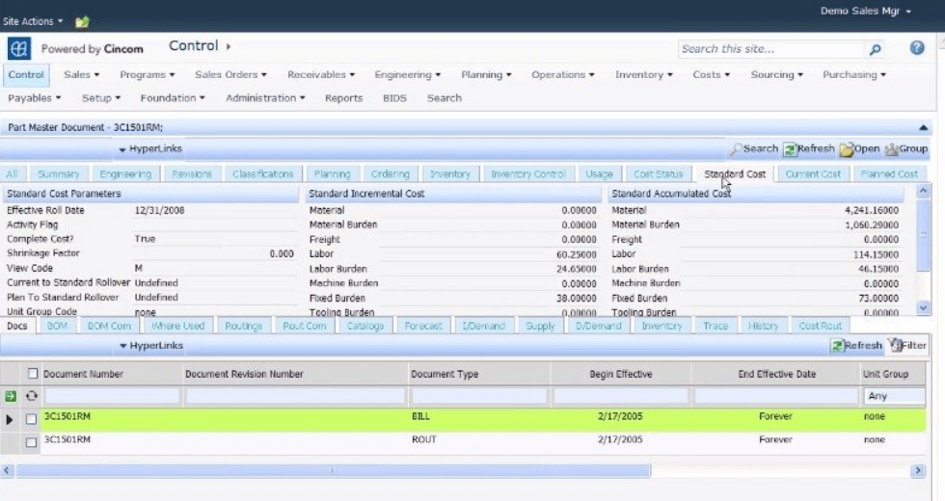Click the upper Refresh icon near Open
The height and width of the screenshot is (501, 945).
click(790, 148)
